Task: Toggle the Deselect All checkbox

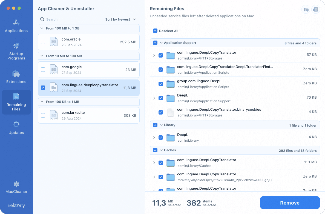Action: (x=155, y=31)
